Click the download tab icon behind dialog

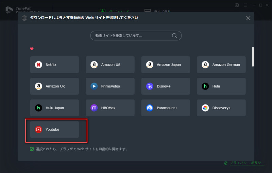tap(102, 11)
